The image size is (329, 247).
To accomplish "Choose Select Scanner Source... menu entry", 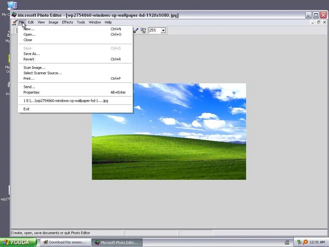I will (75, 73).
